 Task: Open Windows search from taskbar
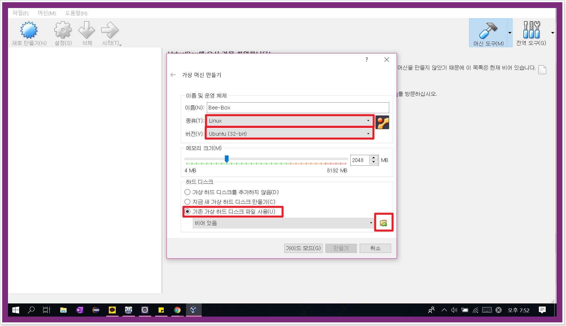coord(31,310)
